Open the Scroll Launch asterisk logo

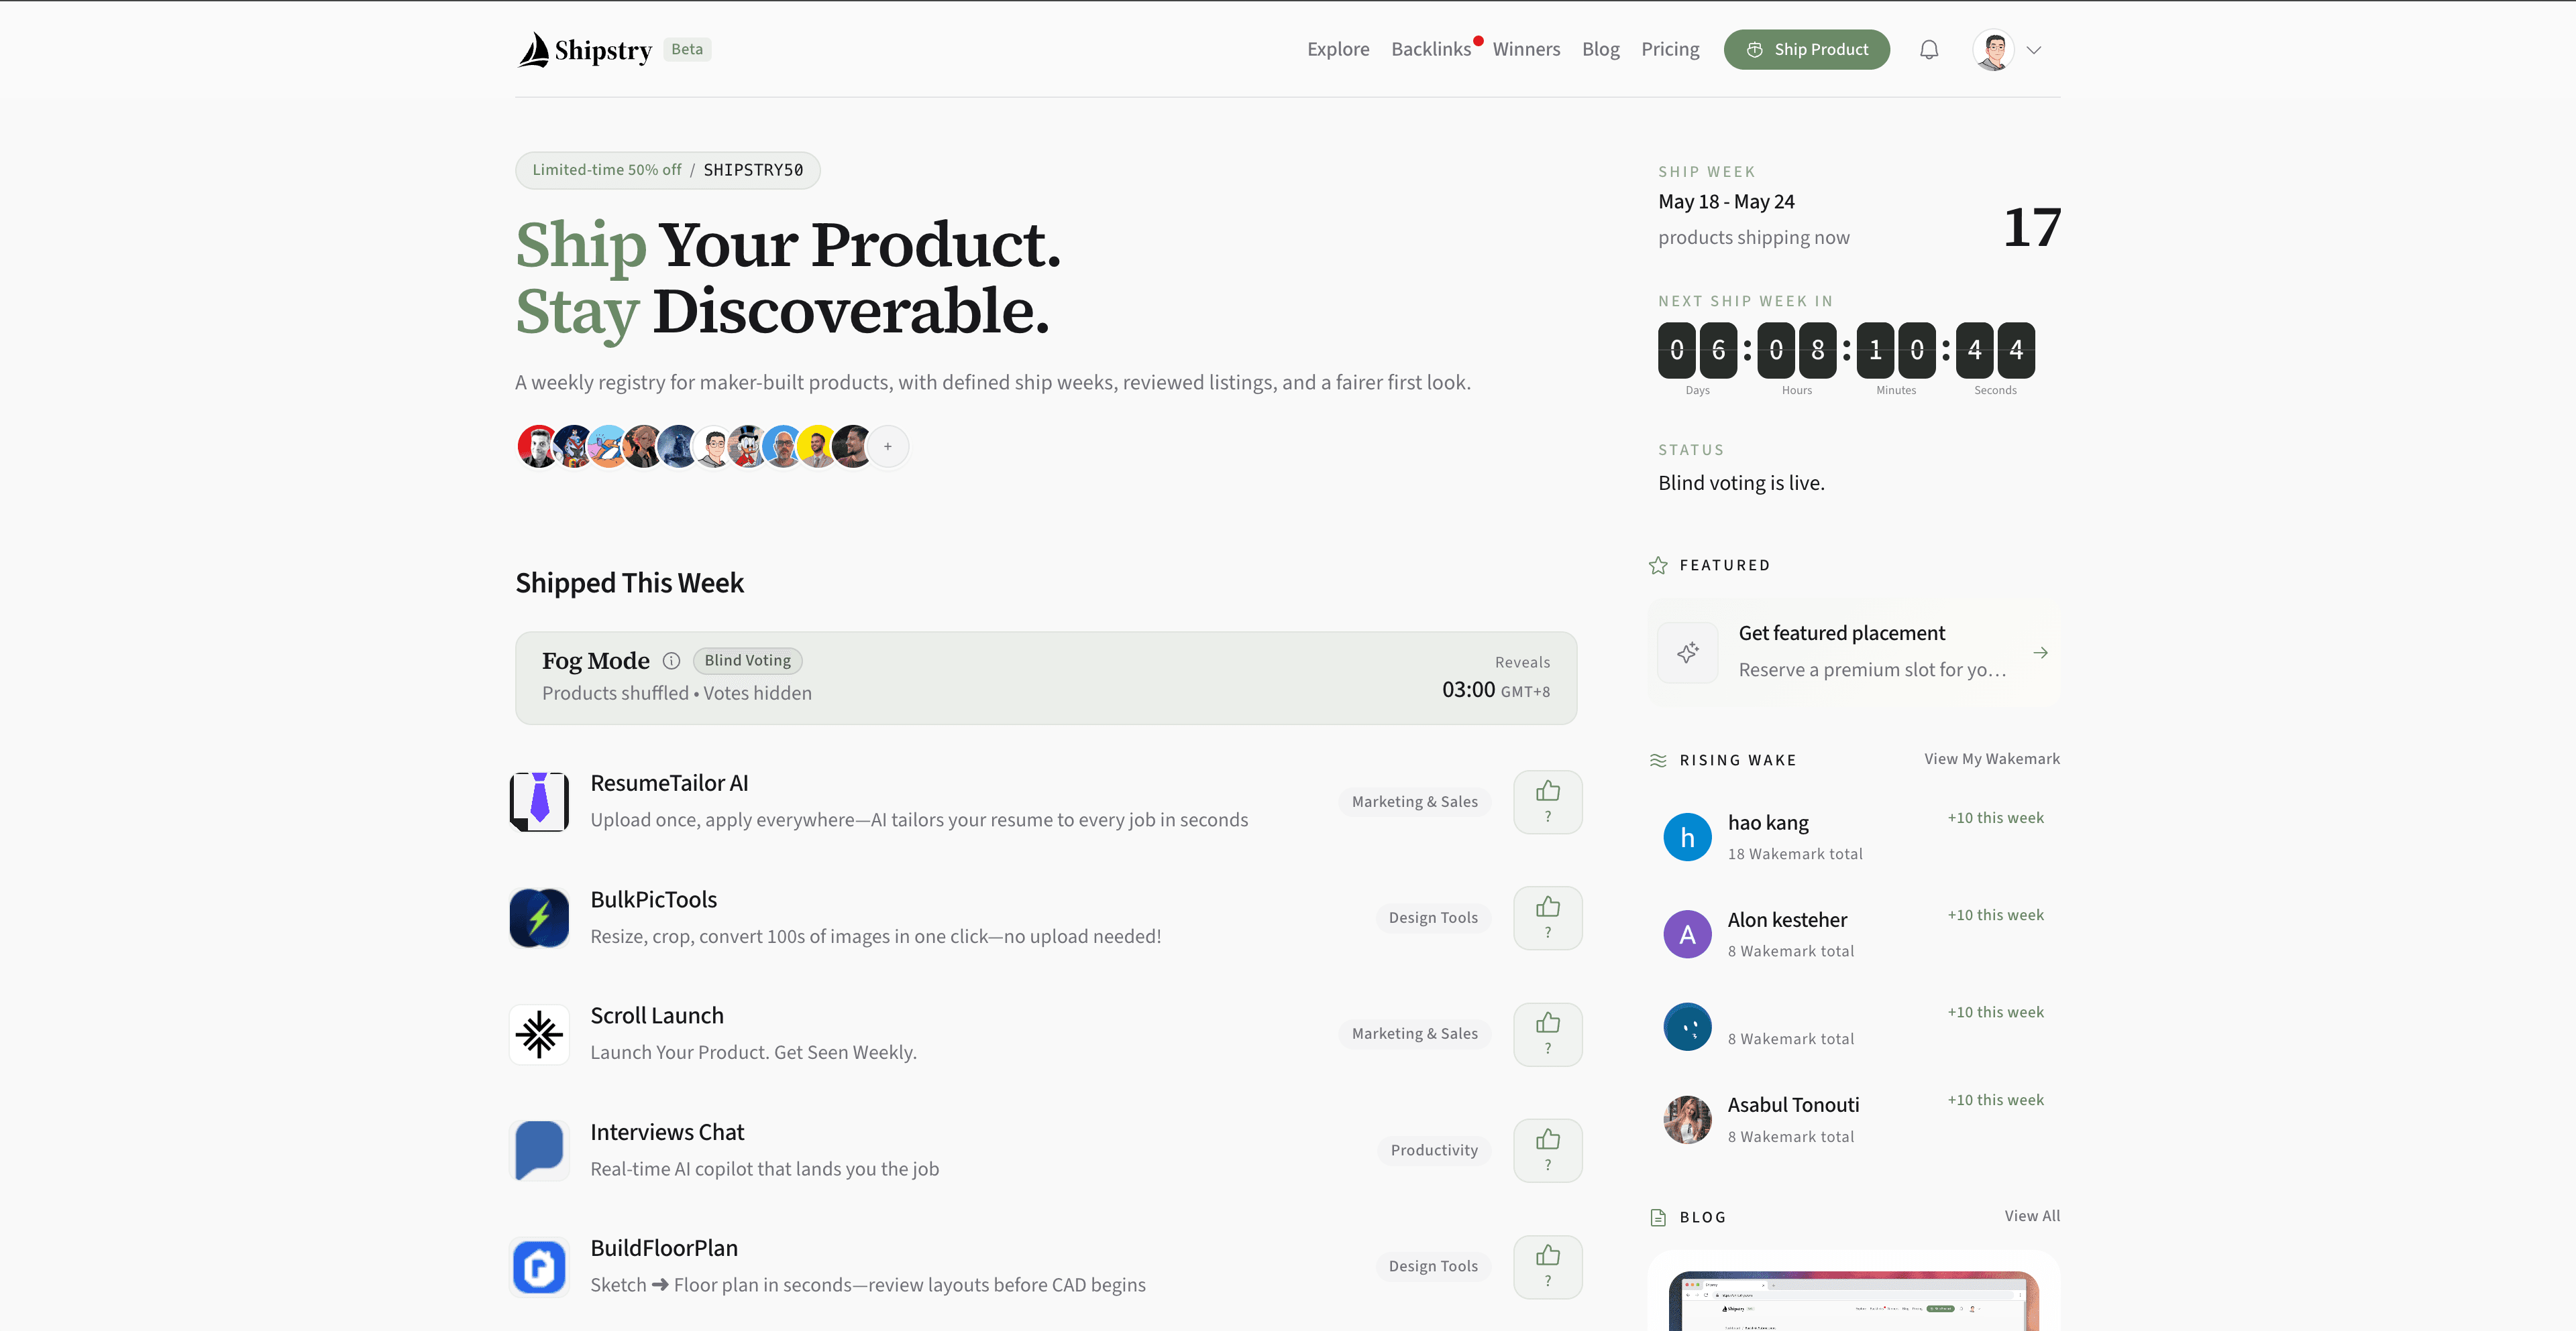(x=540, y=1034)
